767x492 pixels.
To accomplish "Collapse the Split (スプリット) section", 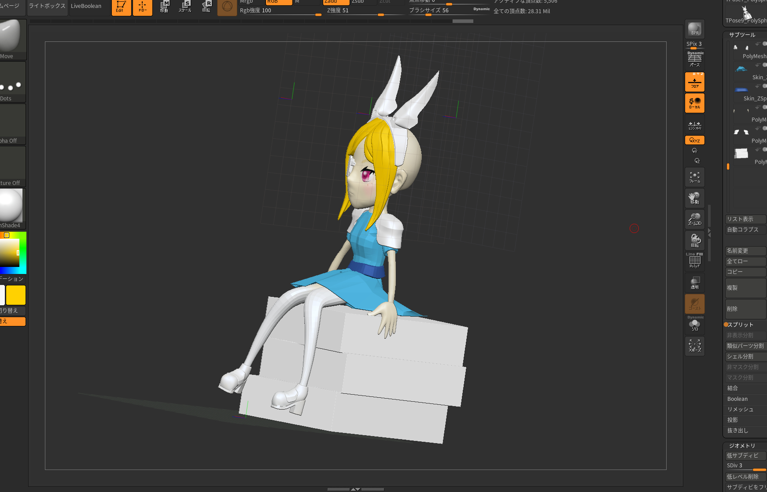I will (741, 325).
